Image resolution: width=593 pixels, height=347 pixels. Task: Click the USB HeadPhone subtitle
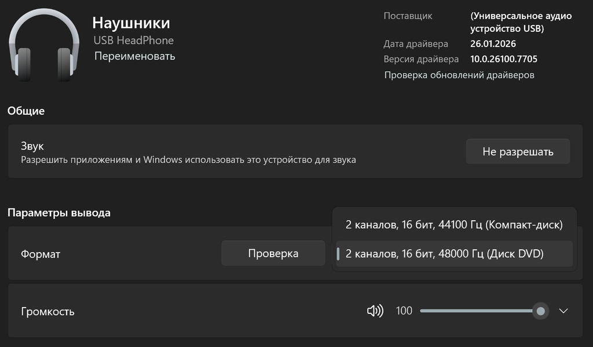click(x=134, y=41)
